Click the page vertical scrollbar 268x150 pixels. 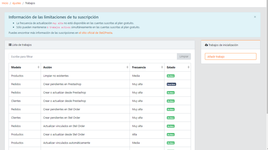[267, 78]
